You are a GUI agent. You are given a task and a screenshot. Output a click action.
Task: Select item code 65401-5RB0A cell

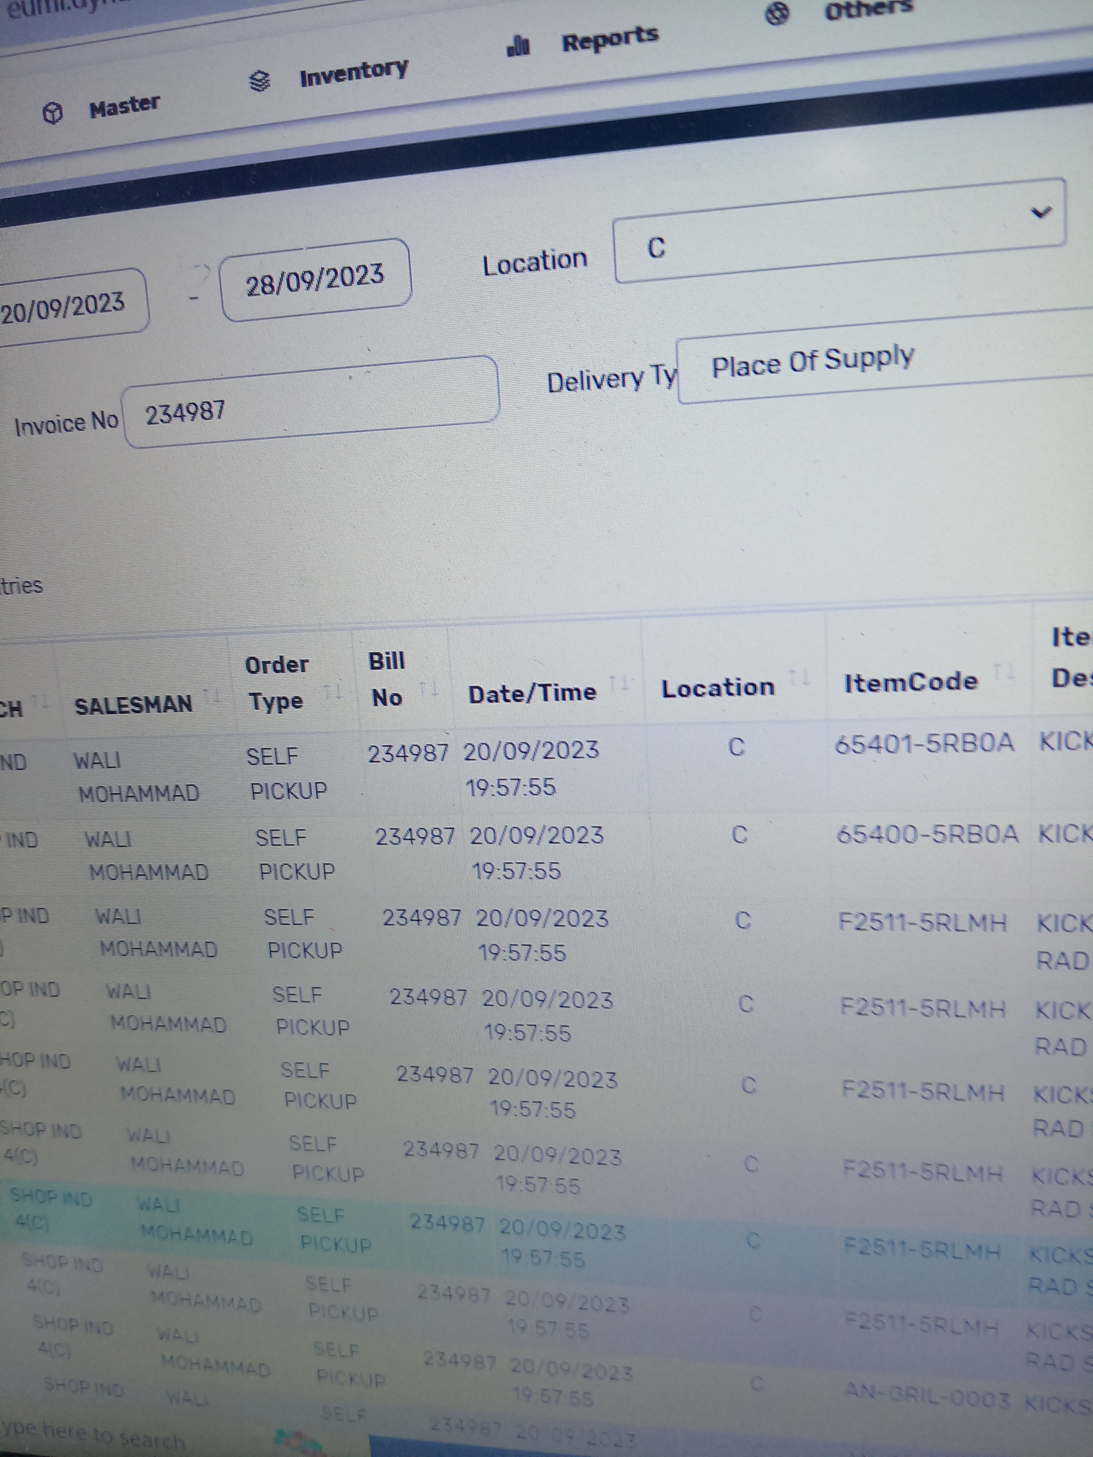(x=924, y=744)
